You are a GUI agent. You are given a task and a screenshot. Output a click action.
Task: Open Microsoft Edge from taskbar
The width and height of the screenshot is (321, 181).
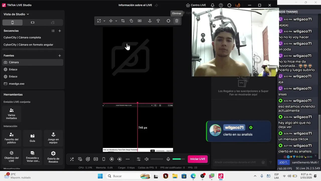click(193, 176)
